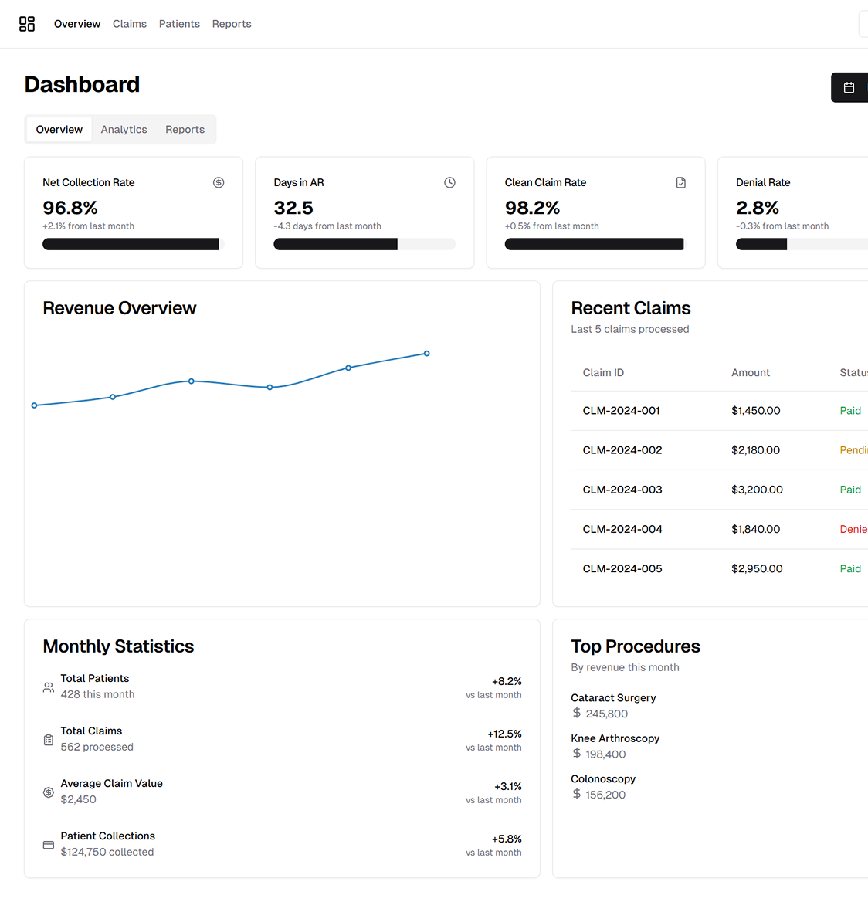The height and width of the screenshot is (902, 868).
Task: Click the Total Patients people icon
Action: [x=49, y=687]
